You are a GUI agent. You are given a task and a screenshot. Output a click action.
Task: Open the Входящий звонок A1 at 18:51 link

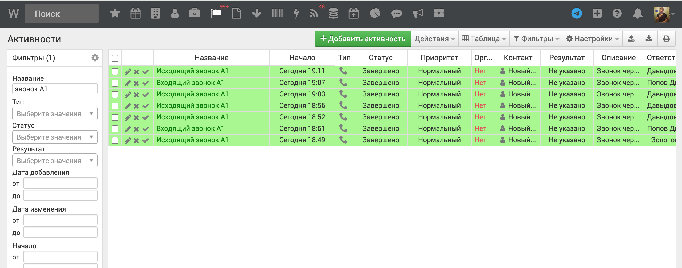click(x=190, y=129)
